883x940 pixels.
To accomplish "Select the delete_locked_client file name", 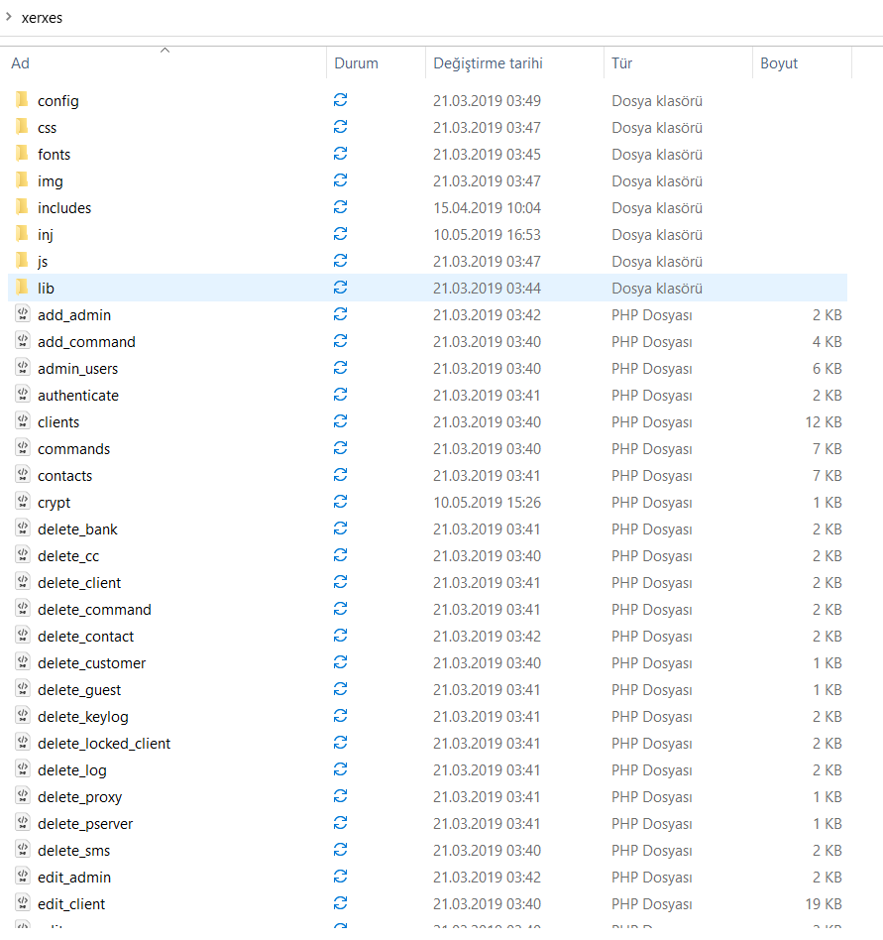I will coord(104,744).
